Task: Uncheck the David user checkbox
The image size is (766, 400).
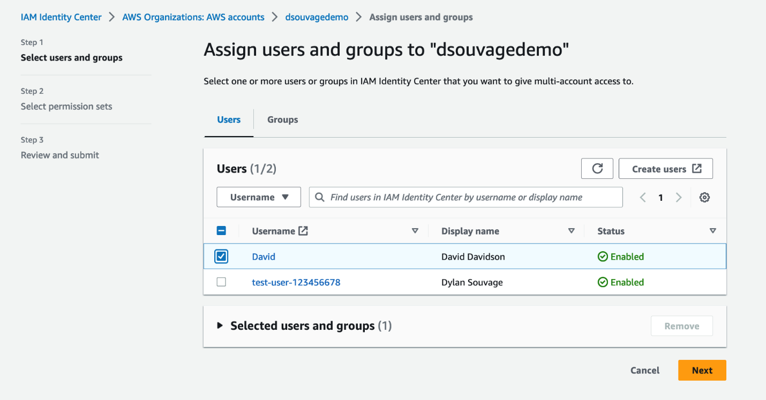Action: click(221, 256)
